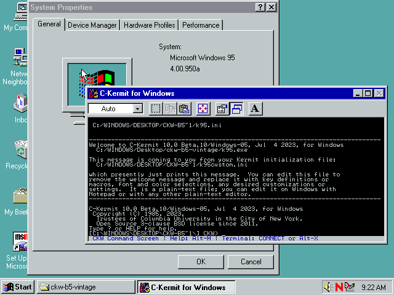The height and width of the screenshot is (295, 394).
Task: Click the 'Microsoft Windows 95' system text
Action: (x=203, y=58)
